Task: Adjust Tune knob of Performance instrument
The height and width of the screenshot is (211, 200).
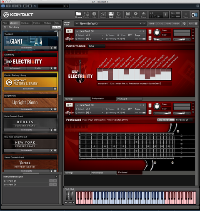Action: point(157,33)
